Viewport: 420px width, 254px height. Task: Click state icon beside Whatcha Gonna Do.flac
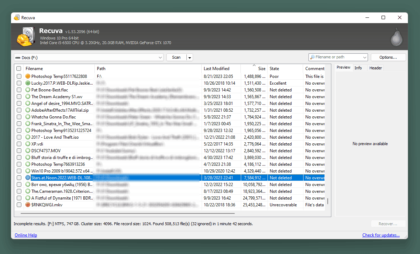[27, 117]
